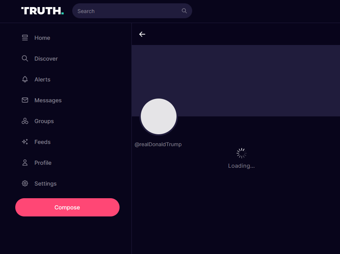Click the Alerts bell icon
This screenshot has height=254, width=340.
click(x=25, y=79)
